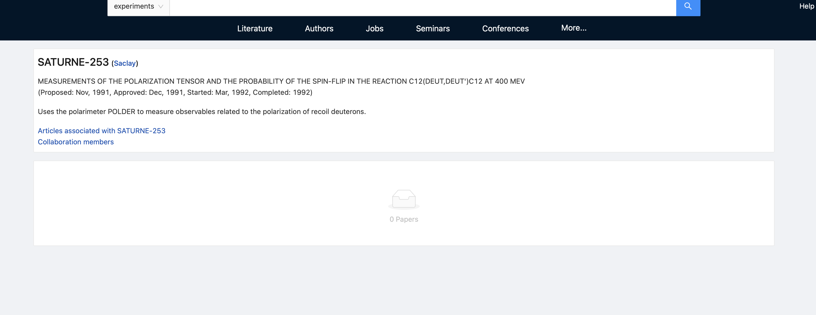Navigate to the Jobs page
The width and height of the screenshot is (816, 315).
[375, 29]
